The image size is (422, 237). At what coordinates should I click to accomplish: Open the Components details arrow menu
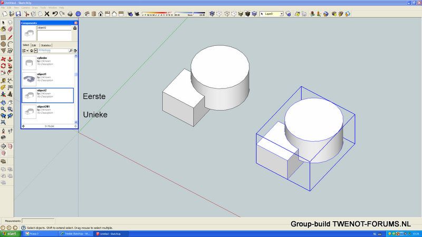[x=75, y=51]
